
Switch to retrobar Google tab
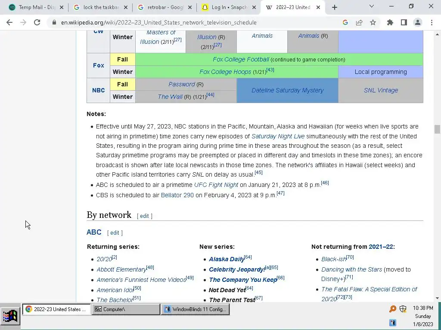tap(164, 7)
